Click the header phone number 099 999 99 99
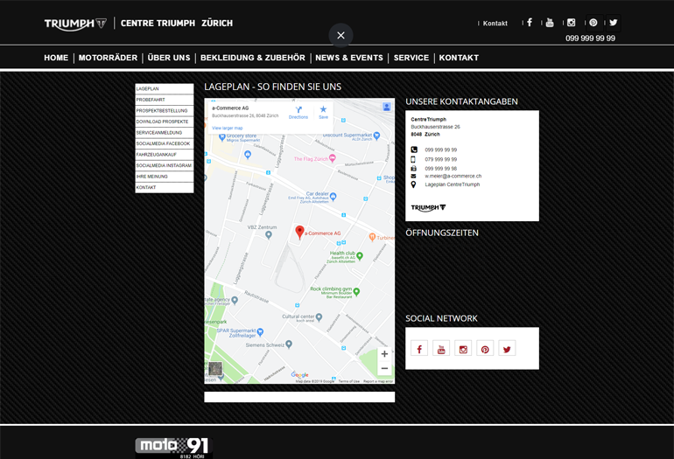This screenshot has width=674, height=459. tap(590, 38)
